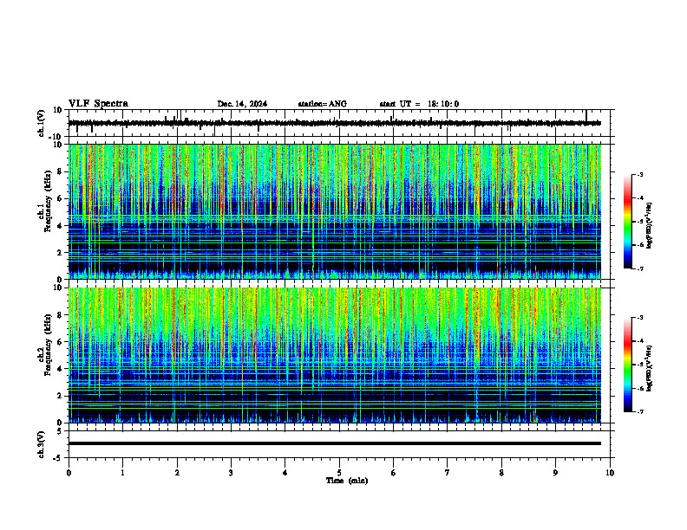Select the date text "Dec. 14, 2024"
Viewport: 687px width, 530px height.
click(242, 104)
